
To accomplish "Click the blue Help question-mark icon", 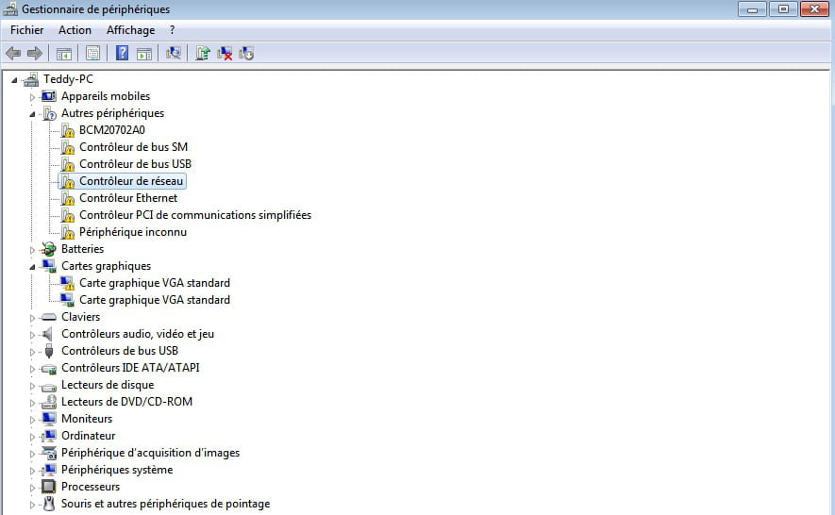I will click(122, 53).
